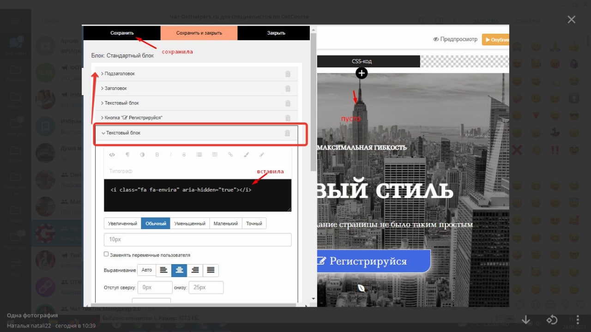Click the Закрыть button in editor
The image size is (591, 332).
(276, 33)
